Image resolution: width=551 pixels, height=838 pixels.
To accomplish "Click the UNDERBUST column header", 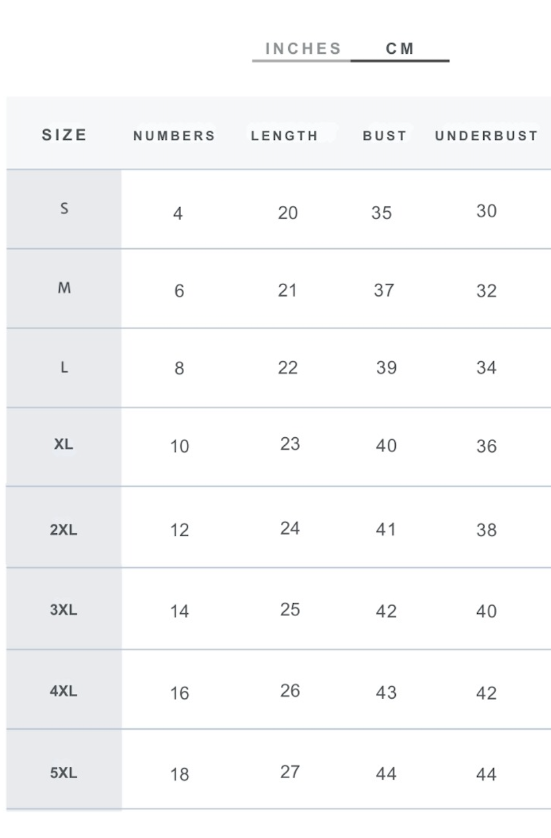I will (486, 136).
